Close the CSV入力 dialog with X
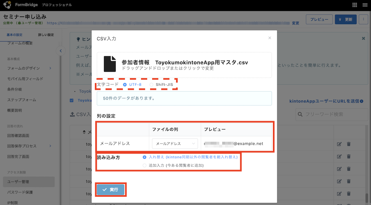The width and height of the screenshot is (371, 205). 270,38
